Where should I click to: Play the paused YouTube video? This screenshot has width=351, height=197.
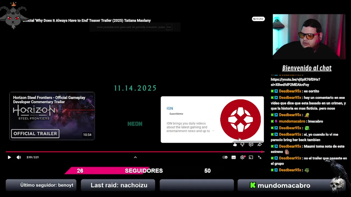click(x=9, y=157)
